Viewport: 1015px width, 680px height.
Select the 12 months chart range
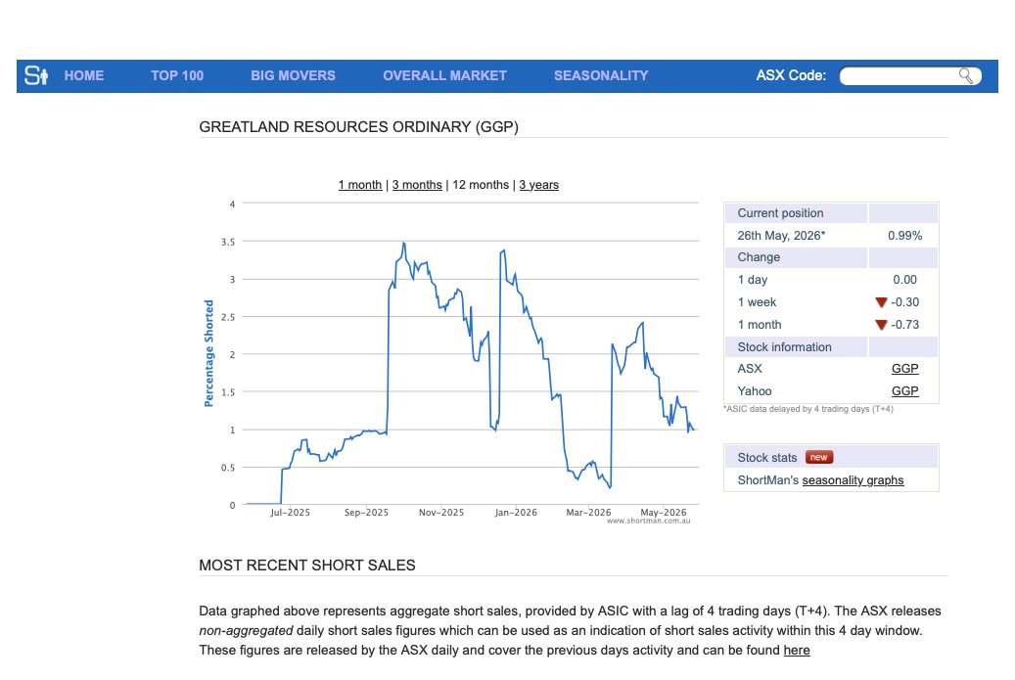coord(481,185)
